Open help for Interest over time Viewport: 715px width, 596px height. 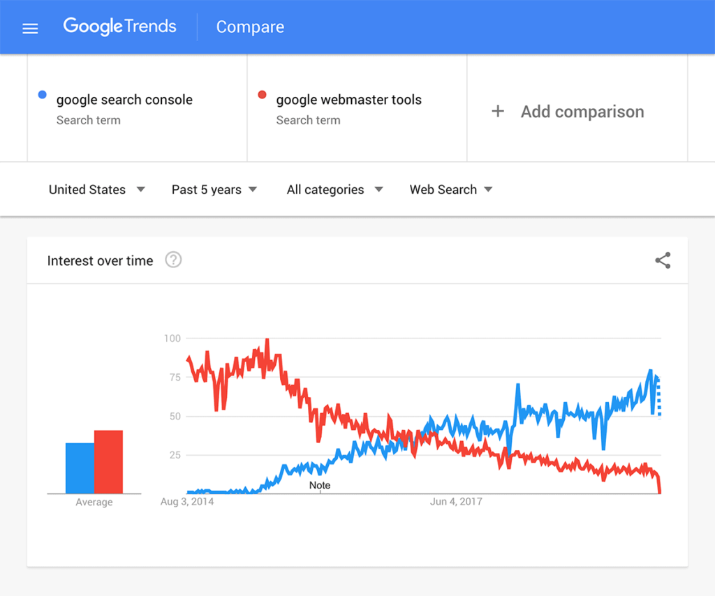coord(172,260)
